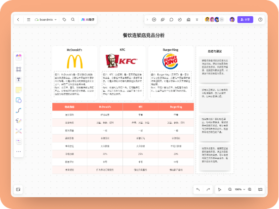Select the Frame tool
The image size is (279, 209).
click(18, 69)
